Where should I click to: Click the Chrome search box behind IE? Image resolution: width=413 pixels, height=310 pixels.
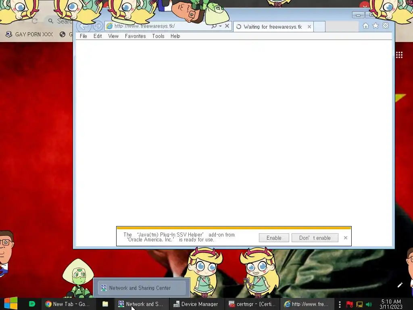[x=59, y=21]
